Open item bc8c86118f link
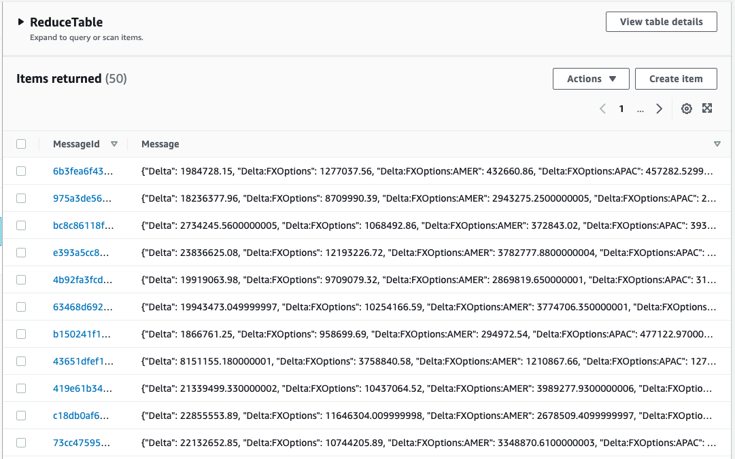The image size is (735, 459). coord(83,225)
